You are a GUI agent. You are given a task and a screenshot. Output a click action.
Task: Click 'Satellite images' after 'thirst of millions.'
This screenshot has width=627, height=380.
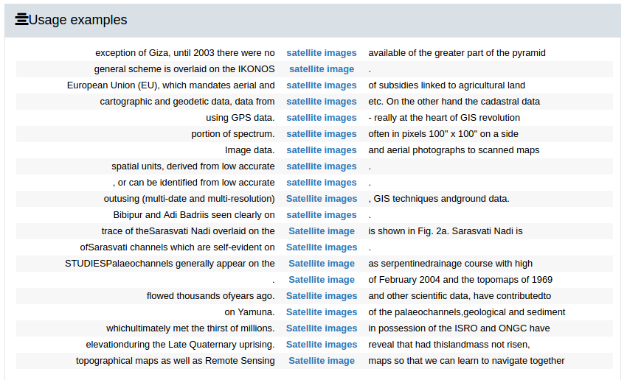click(321, 328)
